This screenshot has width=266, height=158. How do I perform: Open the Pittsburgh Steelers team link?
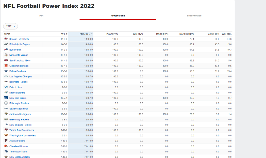(19, 103)
